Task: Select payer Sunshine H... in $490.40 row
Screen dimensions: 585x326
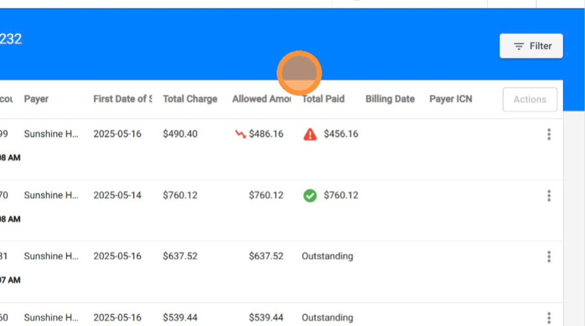Action: point(51,134)
